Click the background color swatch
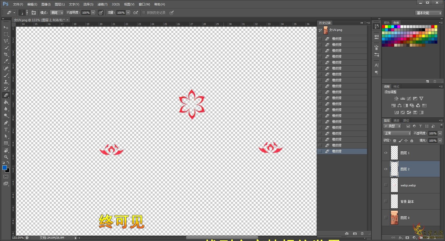Screen dimensions: 445x241 pos(8,171)
